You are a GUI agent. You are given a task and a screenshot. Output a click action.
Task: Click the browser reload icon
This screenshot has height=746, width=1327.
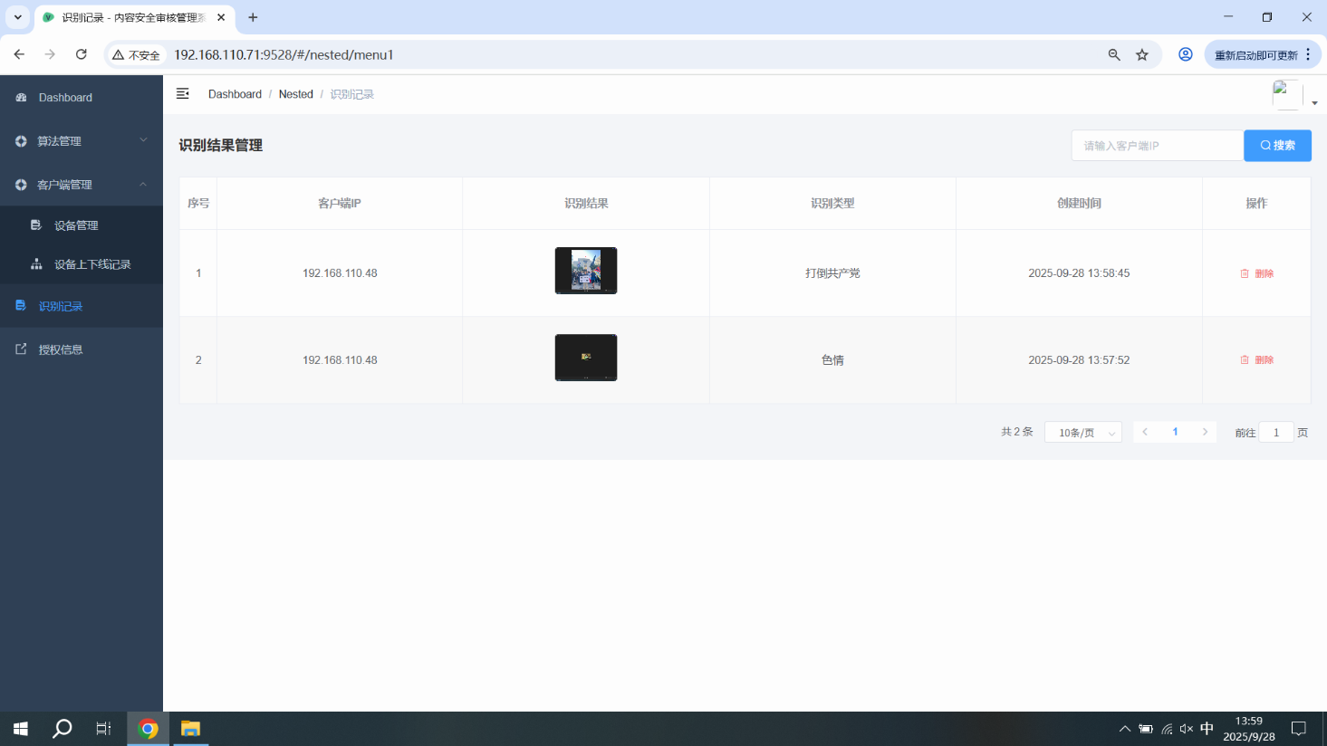point(82,54)
